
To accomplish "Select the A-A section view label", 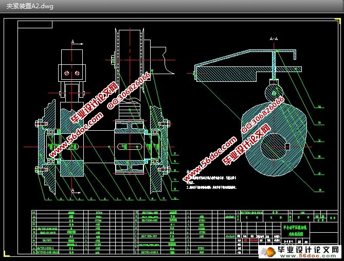I will [274, 39].
